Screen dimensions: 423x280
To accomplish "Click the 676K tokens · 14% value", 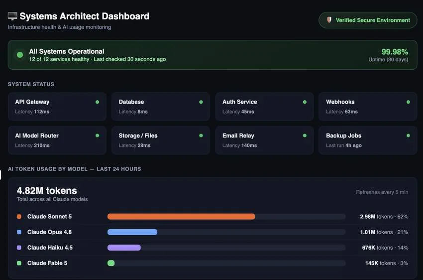I will (x=385, y=248).
